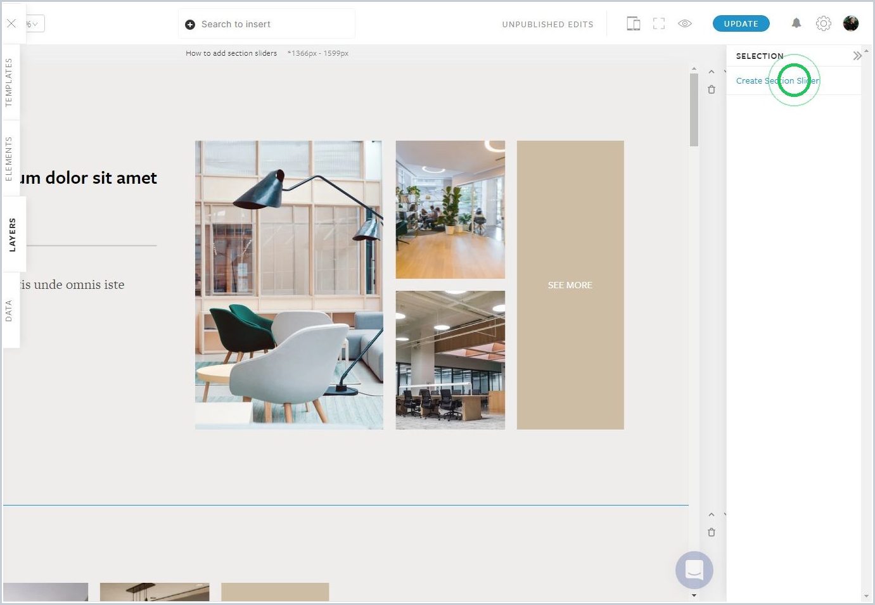875x605 pixels.
Task: Switch to the Elements side tab
Action: (x=10, y=158)
